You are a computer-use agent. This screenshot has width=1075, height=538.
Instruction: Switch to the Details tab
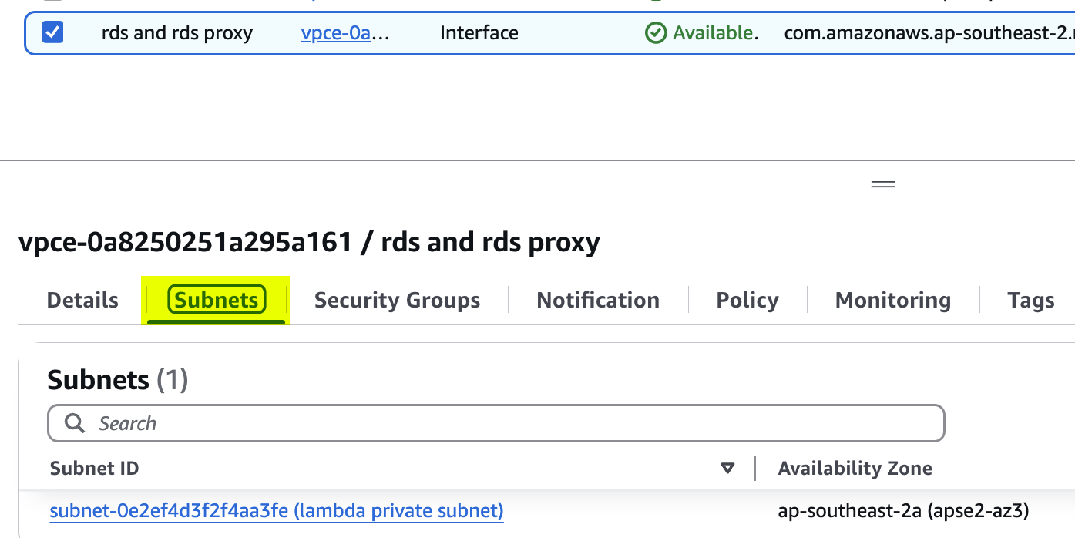click(82, 300)
